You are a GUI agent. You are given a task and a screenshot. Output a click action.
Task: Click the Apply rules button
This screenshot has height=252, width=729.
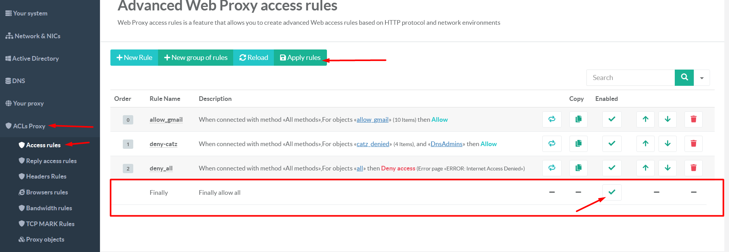pyautogui.click(x=301, y=57)
